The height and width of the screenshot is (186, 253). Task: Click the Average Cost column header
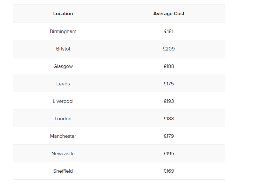[x=169, y=14]
